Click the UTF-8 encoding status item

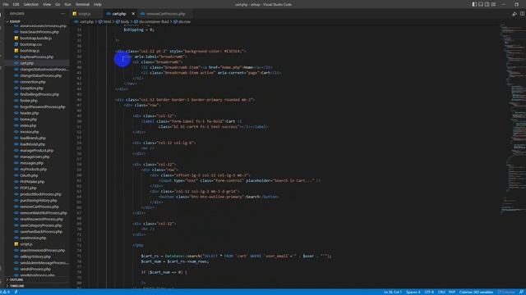429,292
